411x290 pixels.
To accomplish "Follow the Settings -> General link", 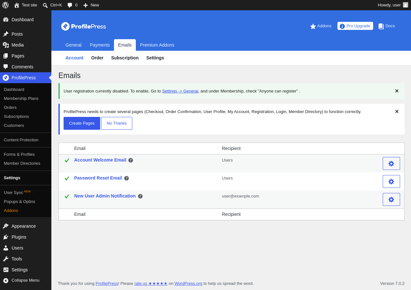I will coord(180,91).
